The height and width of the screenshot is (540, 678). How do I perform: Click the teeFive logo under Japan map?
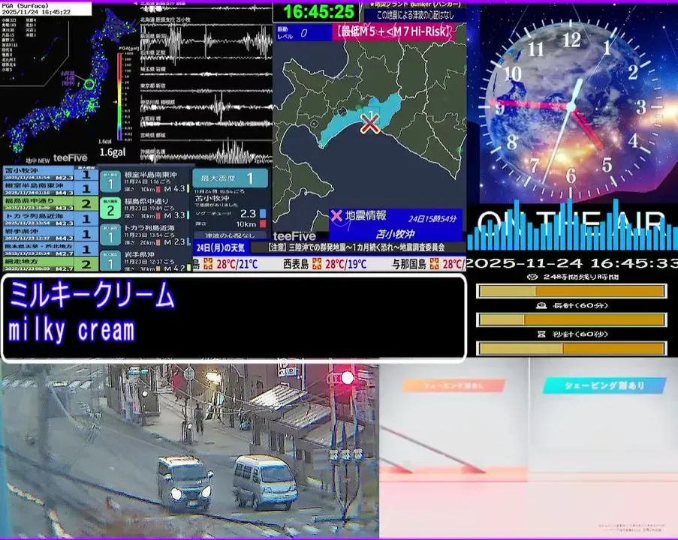tap(70, 158)
